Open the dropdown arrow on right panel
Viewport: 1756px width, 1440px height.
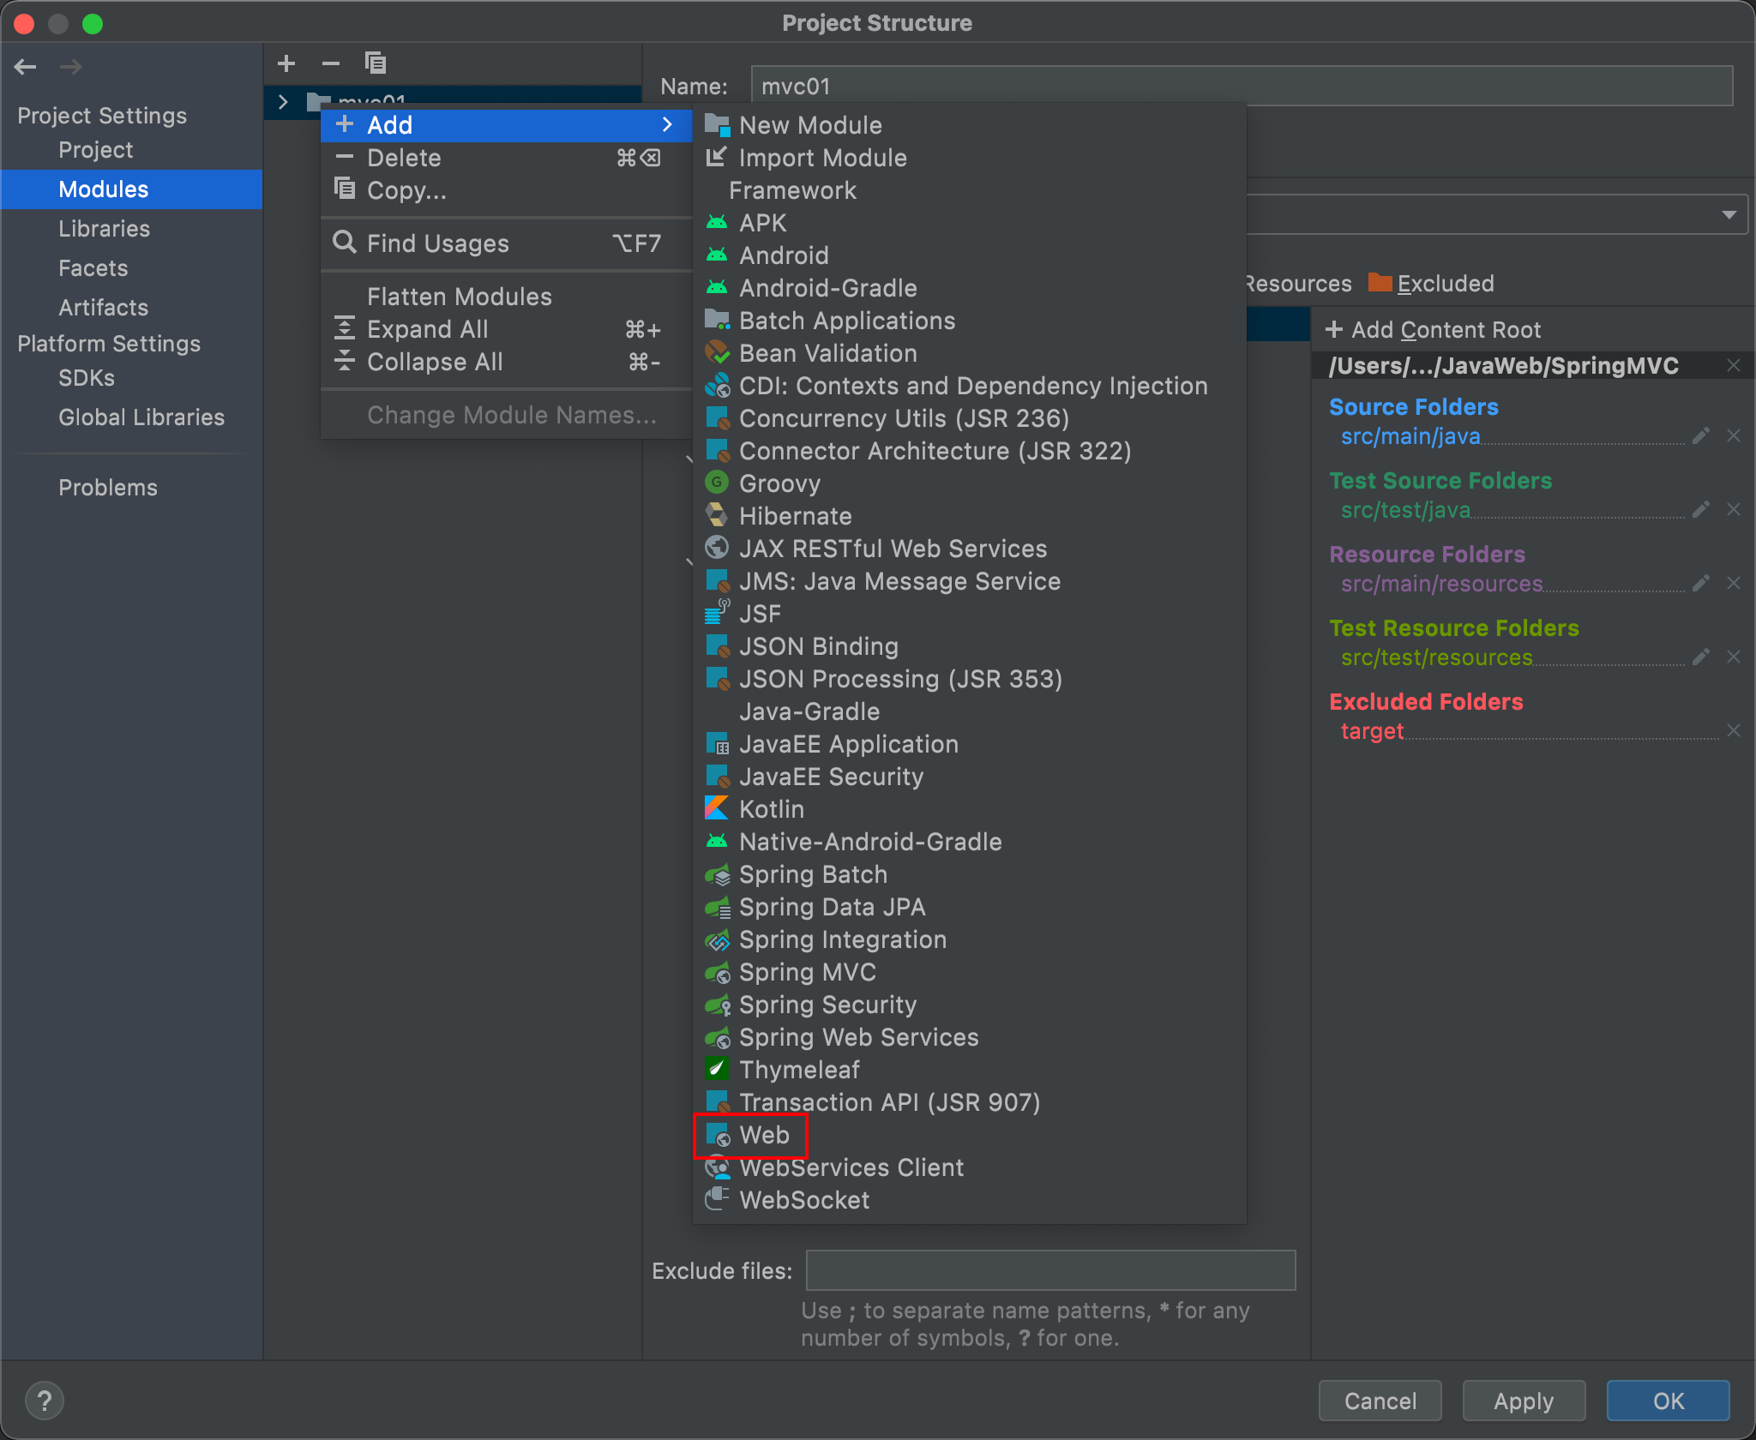coord(1729,214)
